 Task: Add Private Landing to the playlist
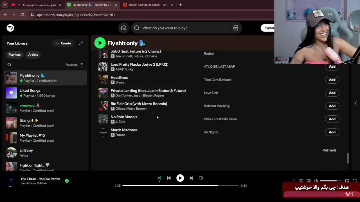coord(332,93)
